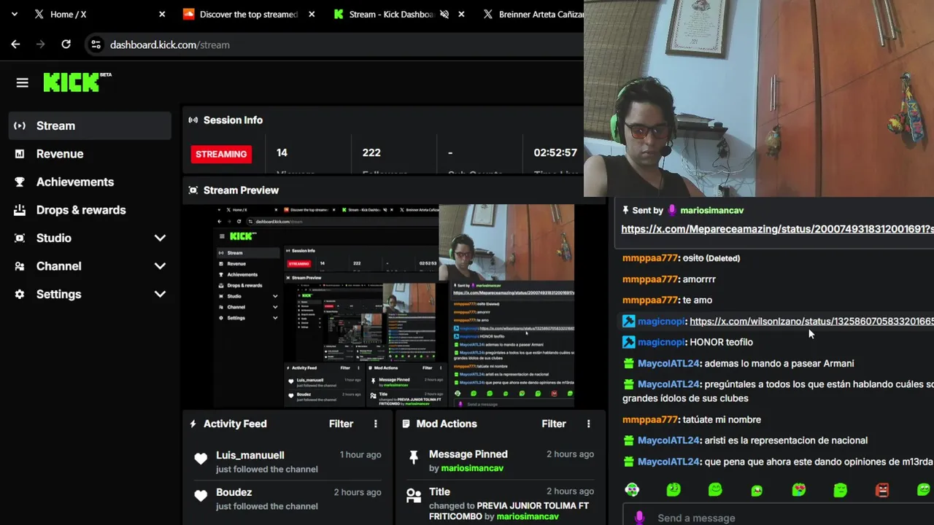Click the Message Pinned pin icon
The height and width of the screenshot is (525, 934).
coord(414,457)
